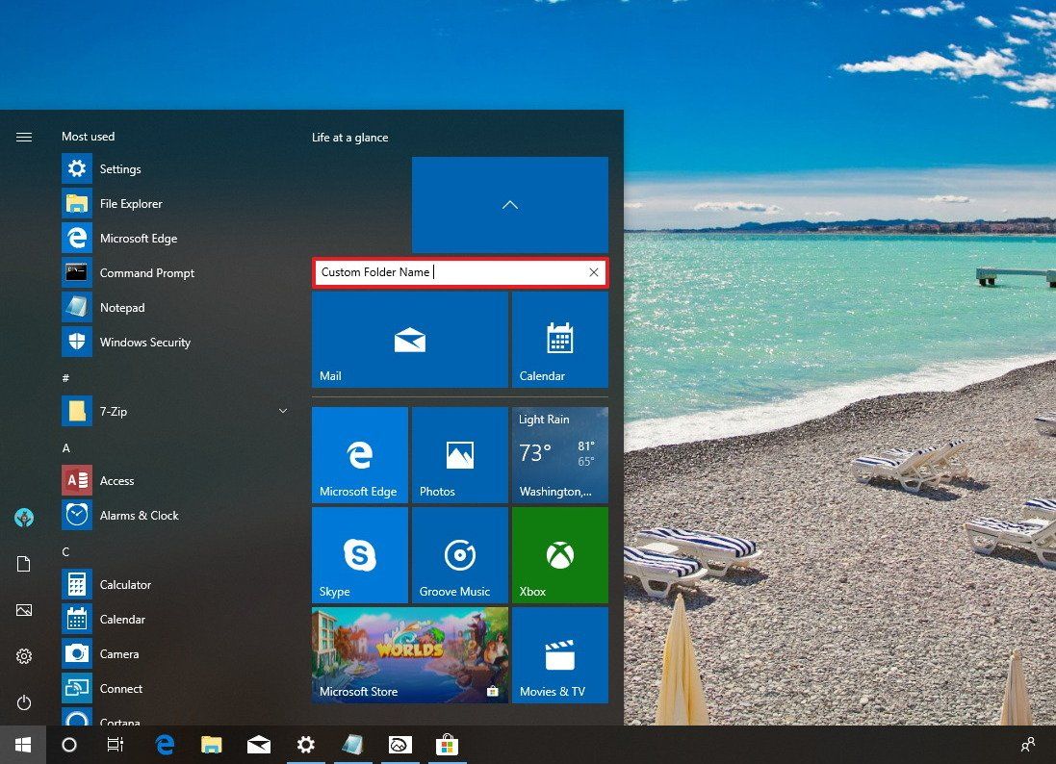Clear the Custom Folder Name text field
The image size is (1056, 764).
(594, 272)
